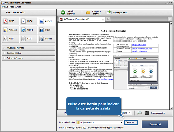Image resolution: width=174 pixels, height=132 pixels.
Task: Open the Directorio destino dropdown
Action: [x=121, y=122]
